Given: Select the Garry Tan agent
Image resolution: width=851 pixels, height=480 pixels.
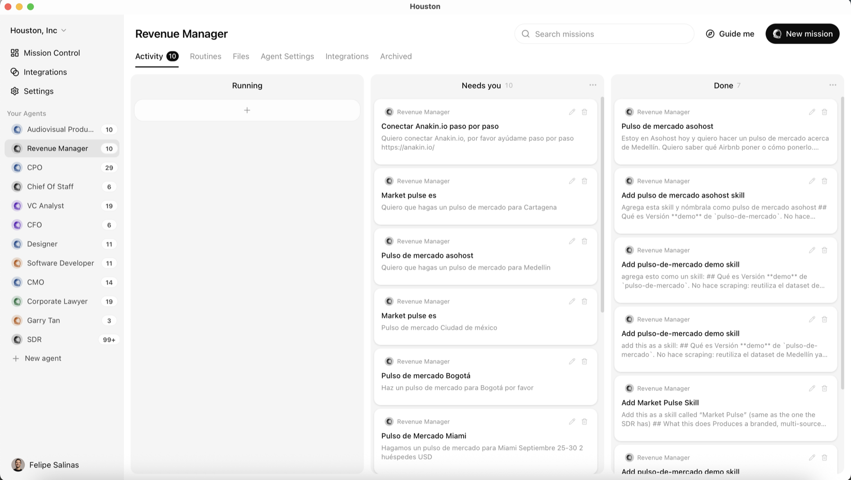Looking at the screenshot, I should pyautogui.click(x=62, y=321).
